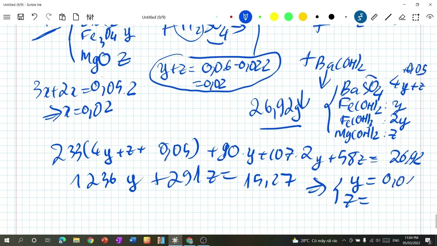Image resolution: width=437 pixels, height=246 pixels.
Task: Open the notification center
Action: point(428,241)
